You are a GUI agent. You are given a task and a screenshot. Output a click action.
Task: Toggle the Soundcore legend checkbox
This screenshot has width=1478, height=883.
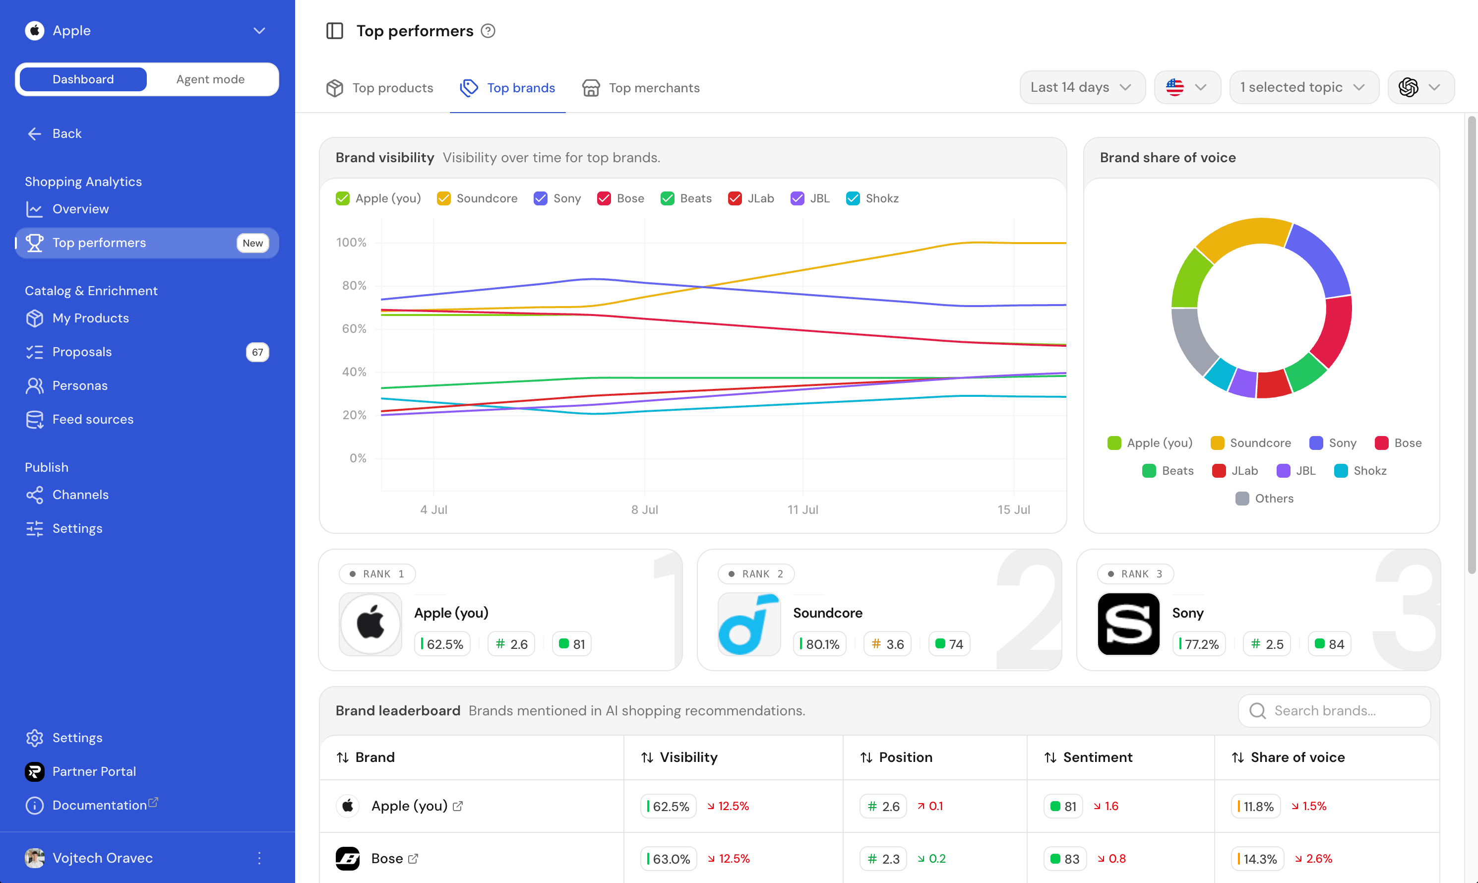coord(444,199)
